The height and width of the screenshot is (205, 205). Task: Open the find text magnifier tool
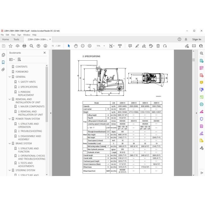(x=31, y=46)
